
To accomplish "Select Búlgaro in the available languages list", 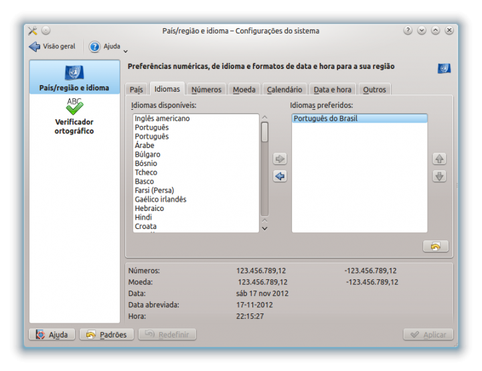I will [x=196, y=155].
